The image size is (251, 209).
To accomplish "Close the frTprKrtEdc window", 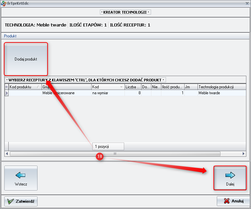I will pos(247,4).
